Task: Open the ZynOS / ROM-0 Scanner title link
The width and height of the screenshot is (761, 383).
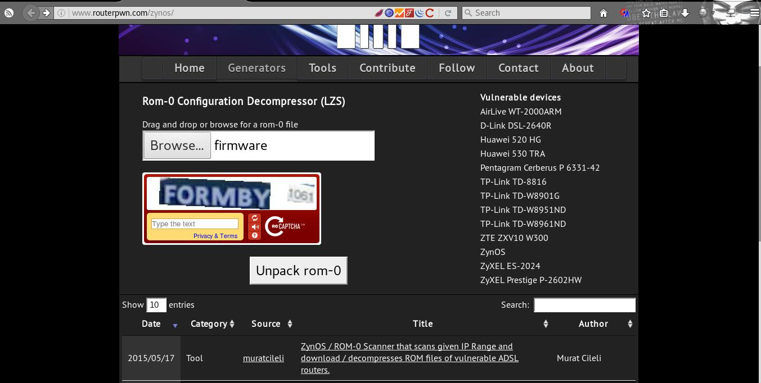Action: point(409,358)
